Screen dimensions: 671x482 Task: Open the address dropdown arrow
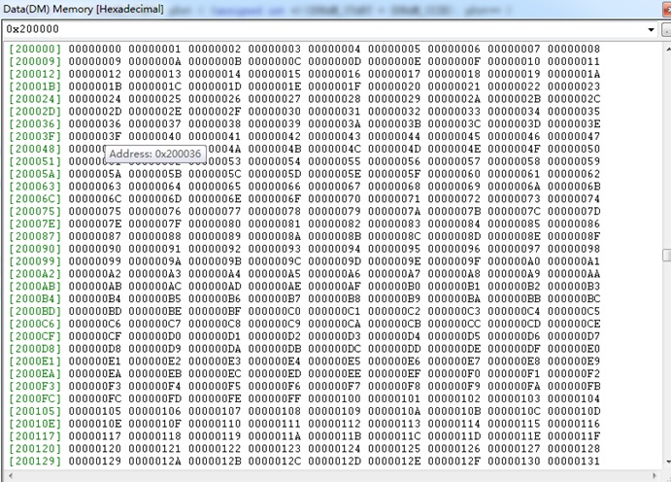click(x=651, y=29)
